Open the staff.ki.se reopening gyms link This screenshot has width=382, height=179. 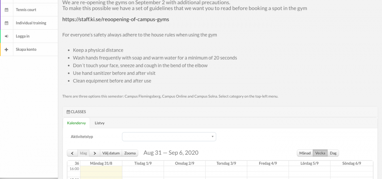point(116,20)
